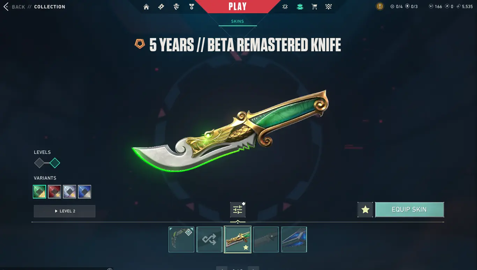Select the Level 1 diamond
477x270 pixels.
(x=39, y=163)
